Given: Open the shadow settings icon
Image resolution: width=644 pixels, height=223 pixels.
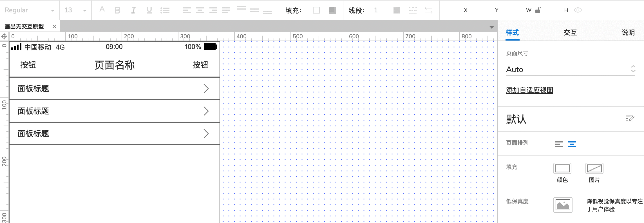Looking at the screenshot, I should click(x=332, y=10).
